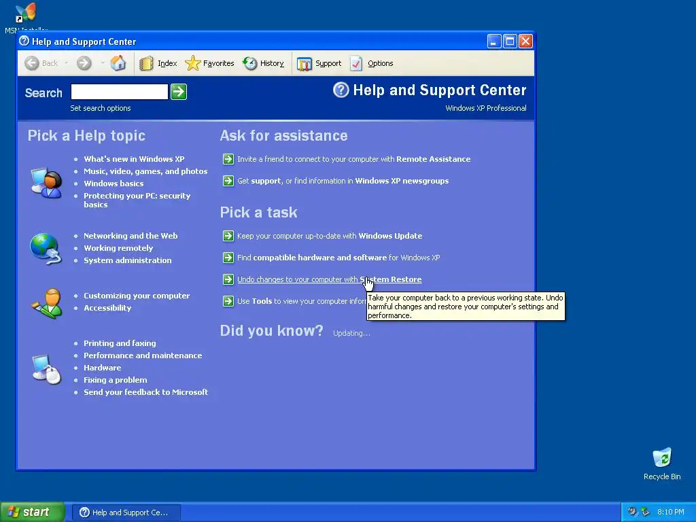Click green arrow beside Windows Update
Image resolution: width=696 pixels, height=522 pixels.
pos(228,236)
